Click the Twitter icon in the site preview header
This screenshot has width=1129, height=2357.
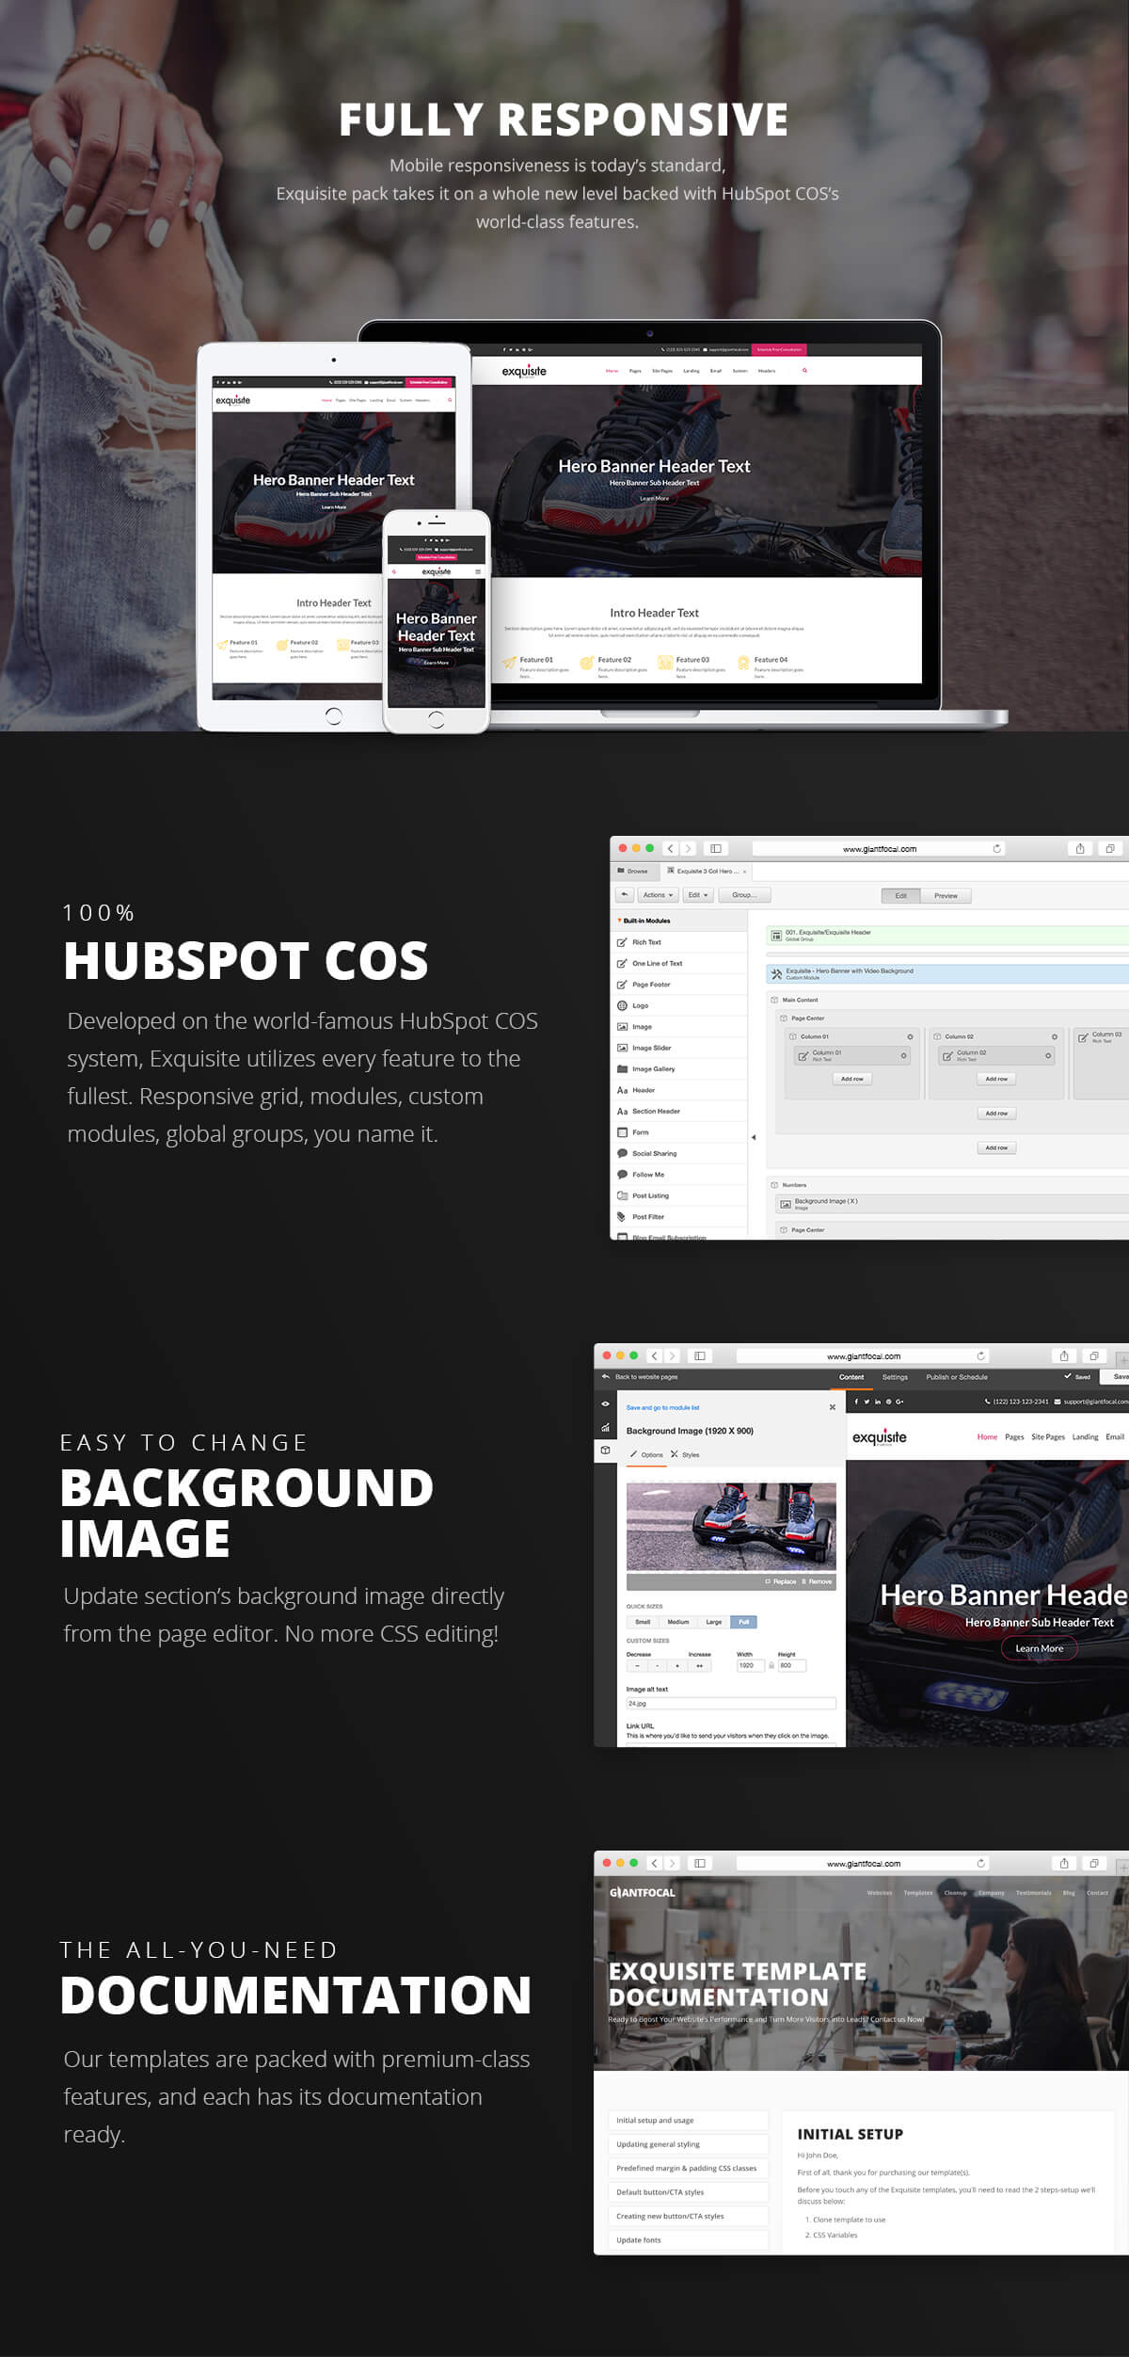867,1402
